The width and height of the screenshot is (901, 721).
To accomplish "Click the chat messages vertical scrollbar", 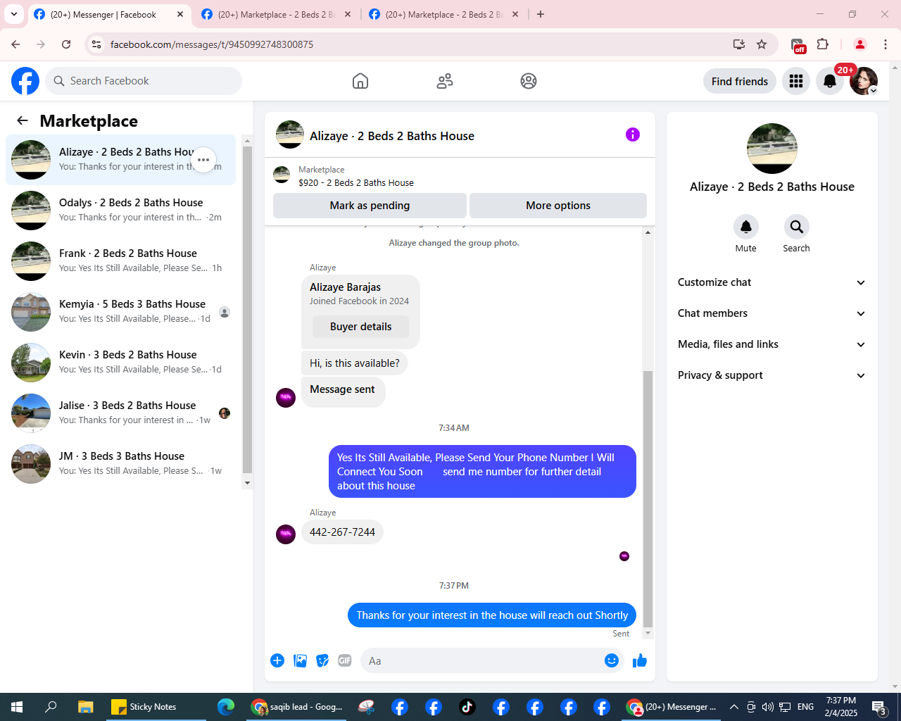I will tap(648, 499).
